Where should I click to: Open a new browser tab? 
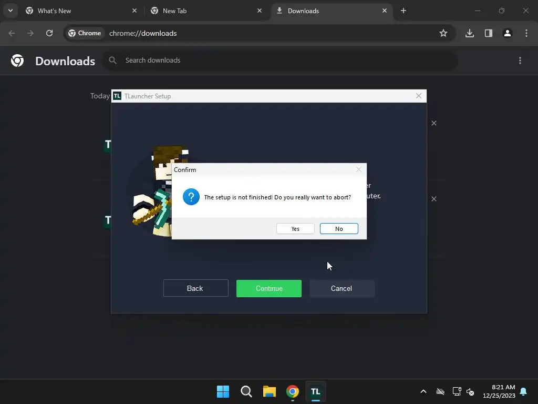(403, 11)
